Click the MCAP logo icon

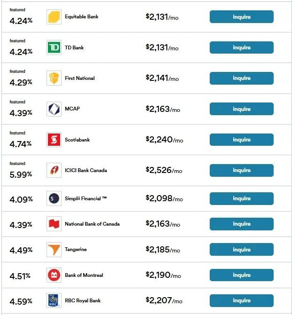(x=54, y=109)
